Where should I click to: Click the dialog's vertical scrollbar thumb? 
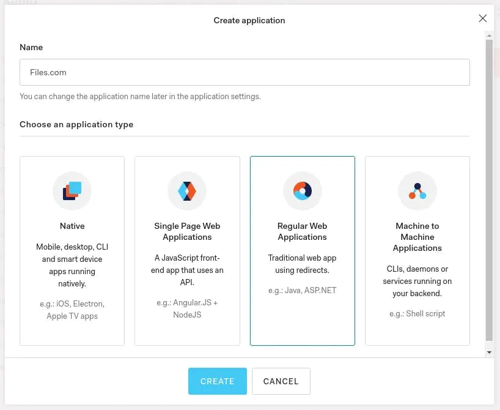(x=489, y=190)
